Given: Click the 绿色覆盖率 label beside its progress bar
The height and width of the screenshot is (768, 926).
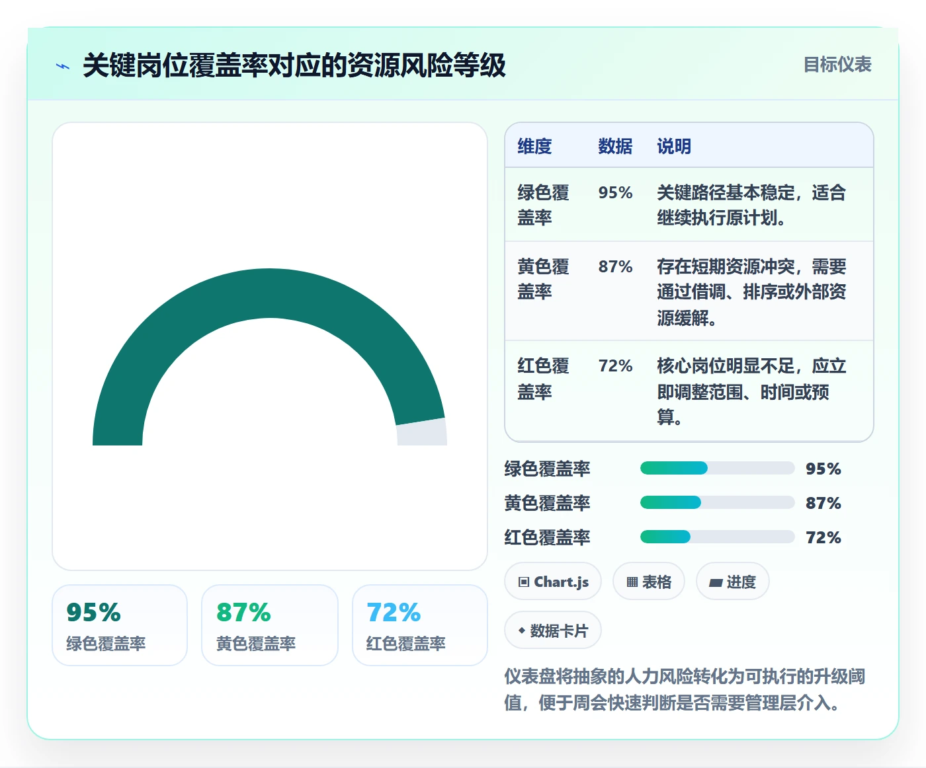Looking at the screenshot, I should point(547,469).
